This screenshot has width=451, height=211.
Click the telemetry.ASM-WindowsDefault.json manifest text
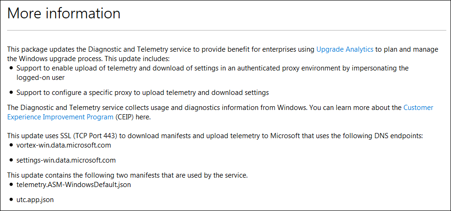coord(73,185)
